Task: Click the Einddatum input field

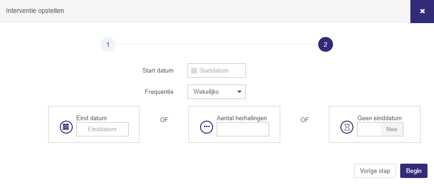Action: (x=102, y=129)
